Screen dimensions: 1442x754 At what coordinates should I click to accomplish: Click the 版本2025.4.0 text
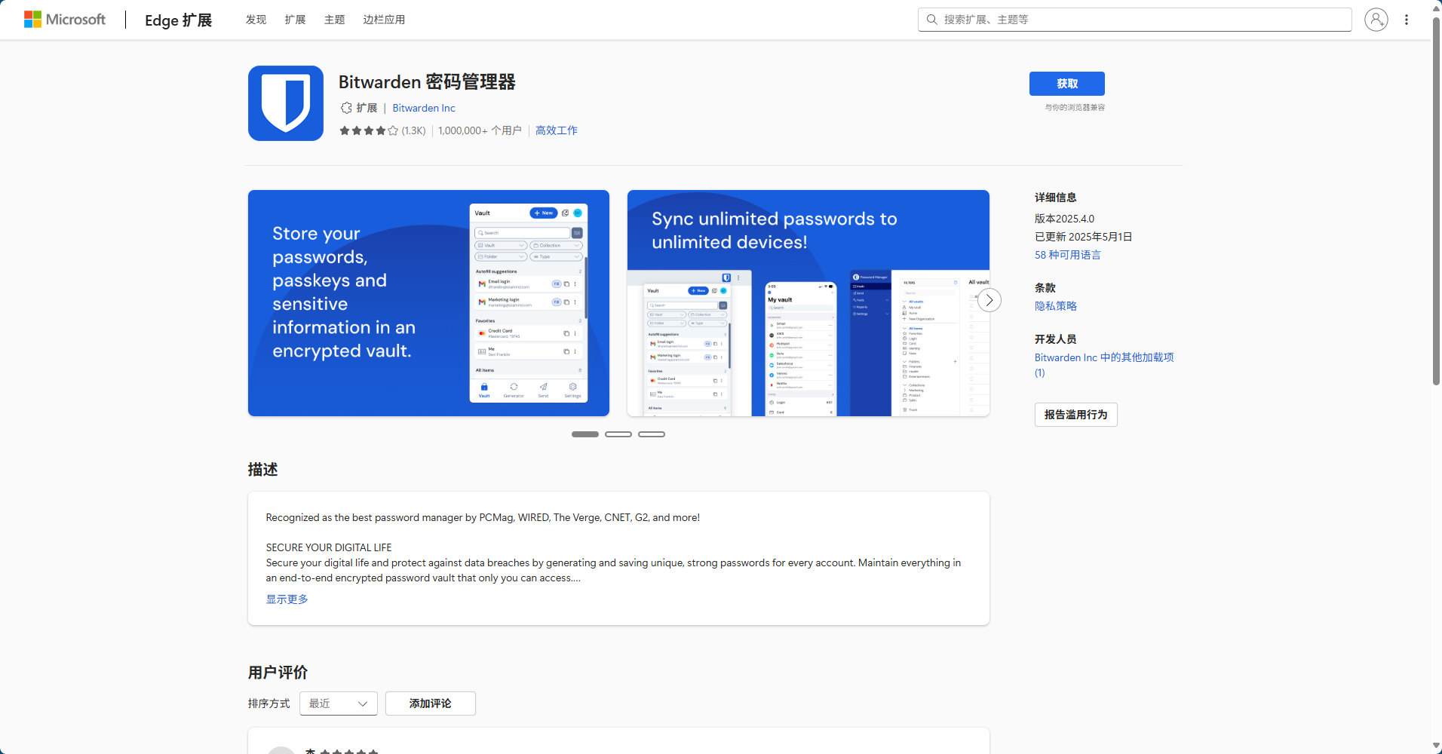coord(1064,219)
